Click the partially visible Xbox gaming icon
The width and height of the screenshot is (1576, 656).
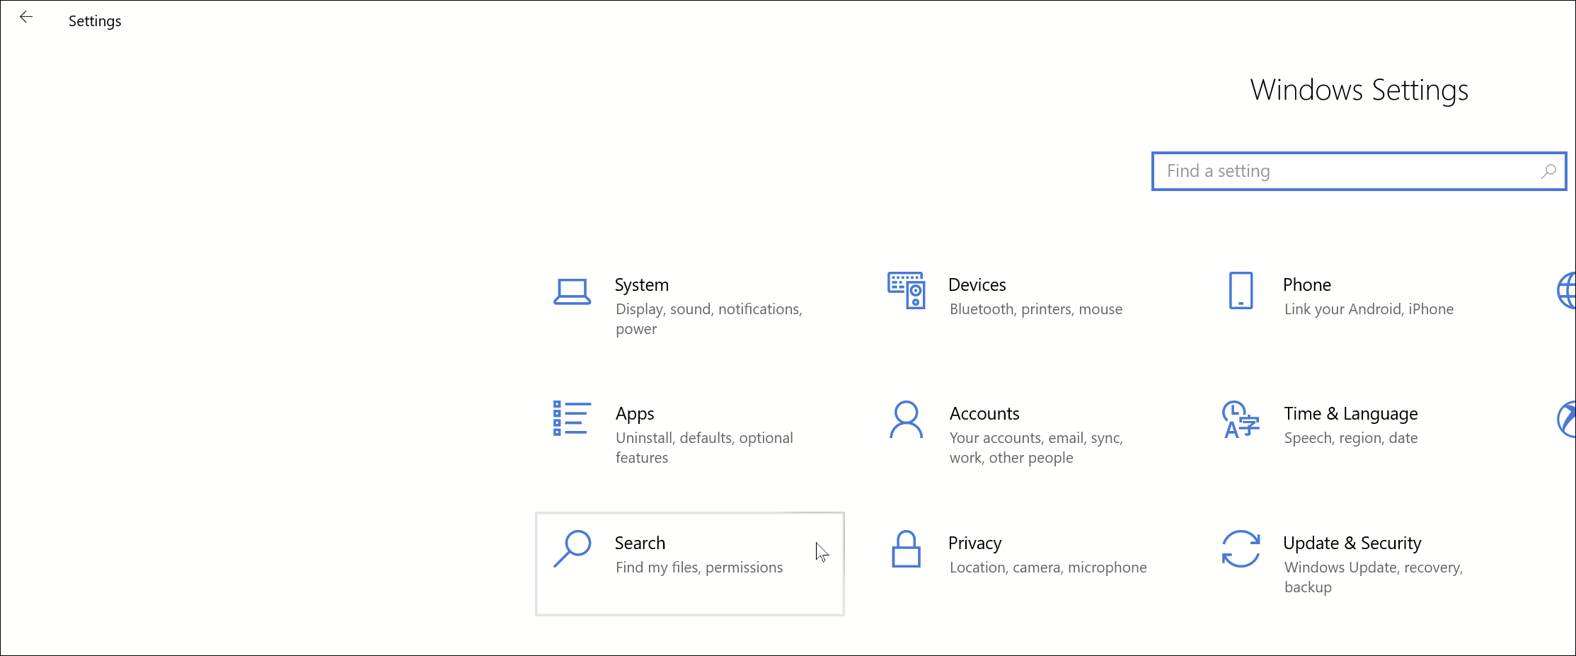[x=1567, y=420]
